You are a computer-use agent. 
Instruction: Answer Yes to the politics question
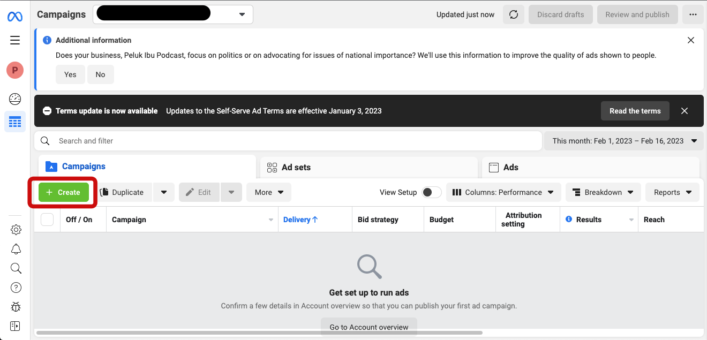click(x=70, y=74)
